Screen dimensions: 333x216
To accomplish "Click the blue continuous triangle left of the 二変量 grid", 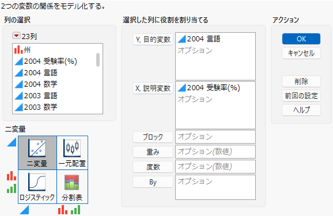I will coord(12,142).
